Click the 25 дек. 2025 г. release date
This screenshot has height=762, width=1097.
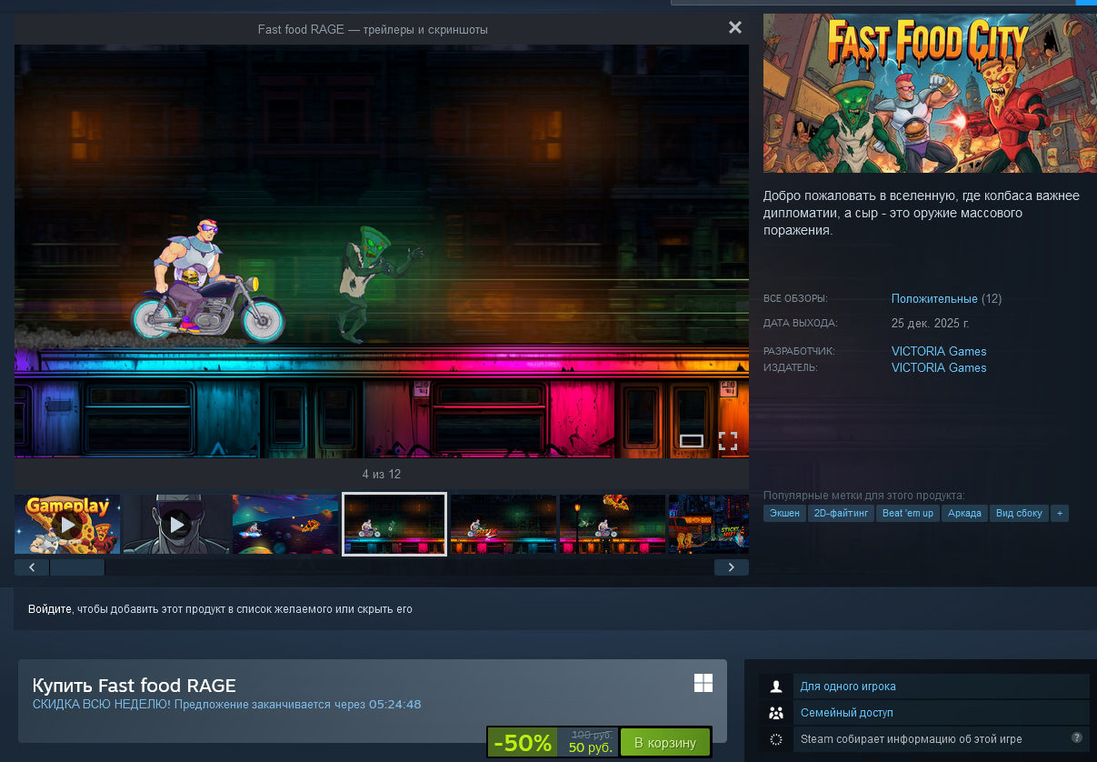(x=931, y=324)
